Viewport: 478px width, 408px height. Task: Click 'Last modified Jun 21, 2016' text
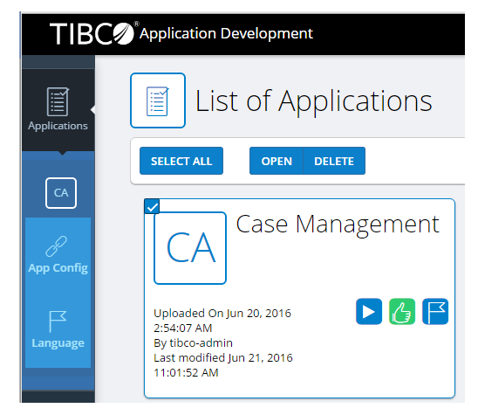pos(223,358)
